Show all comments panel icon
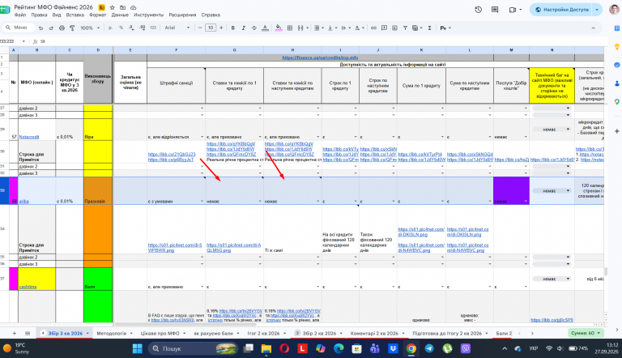 pyautogui.click(x=495, y=10)
